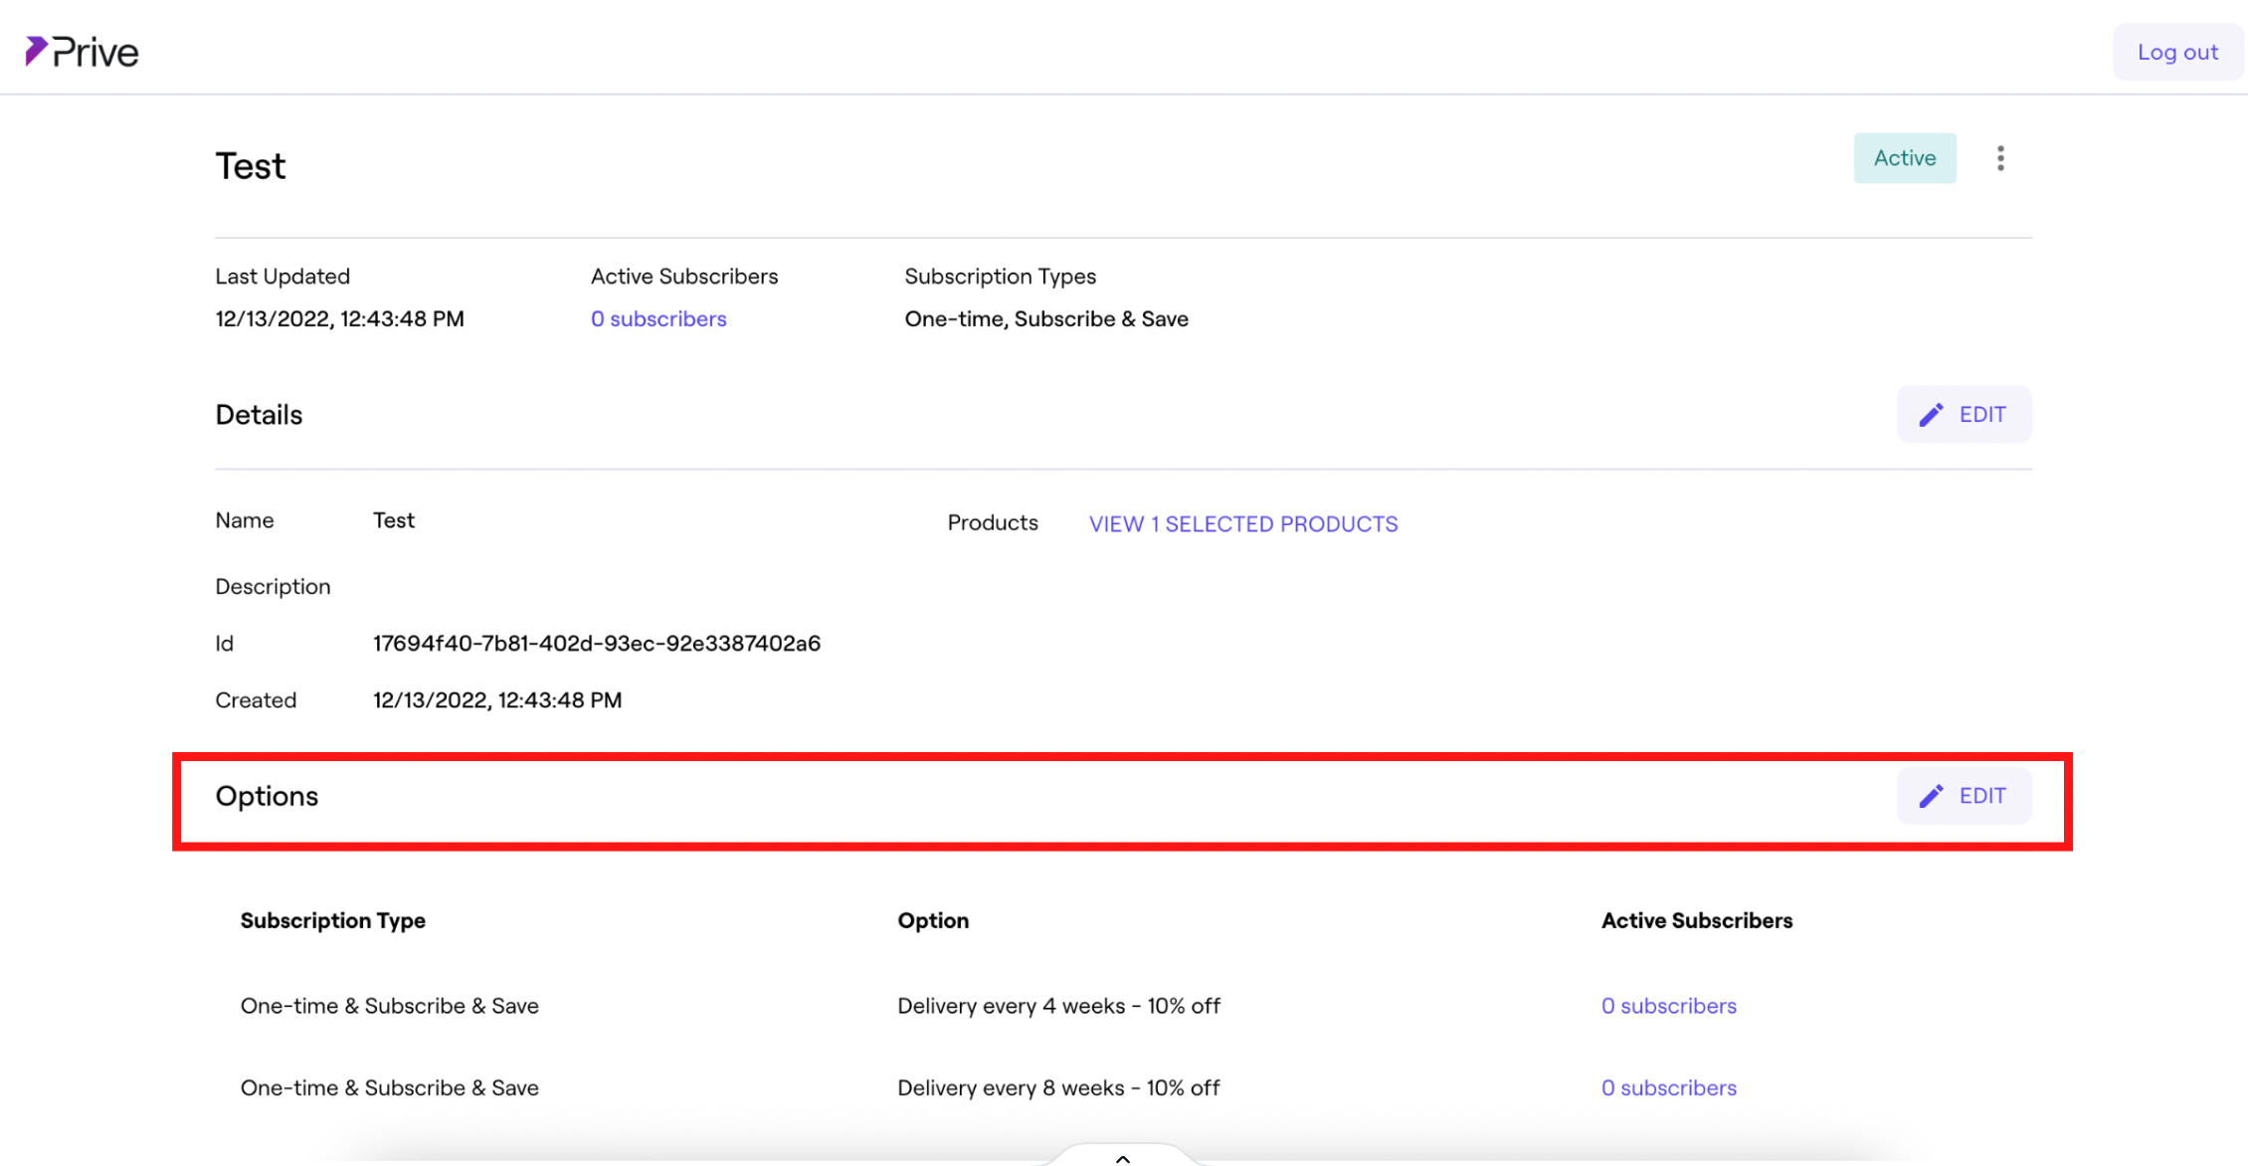Click the Delivery every 8 weeks option row
This screenshot has height=1166, width=2248.
(x=1058, y=1088)
